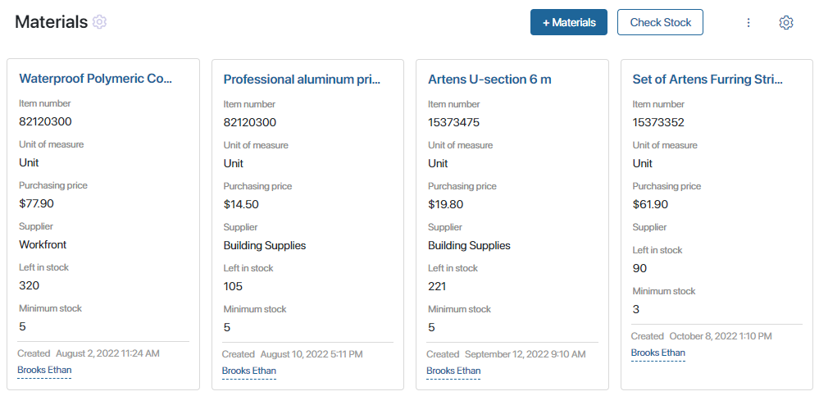
Task: Open Waterproof Polymeric Co... card title
Action: [x=96, y=79]
